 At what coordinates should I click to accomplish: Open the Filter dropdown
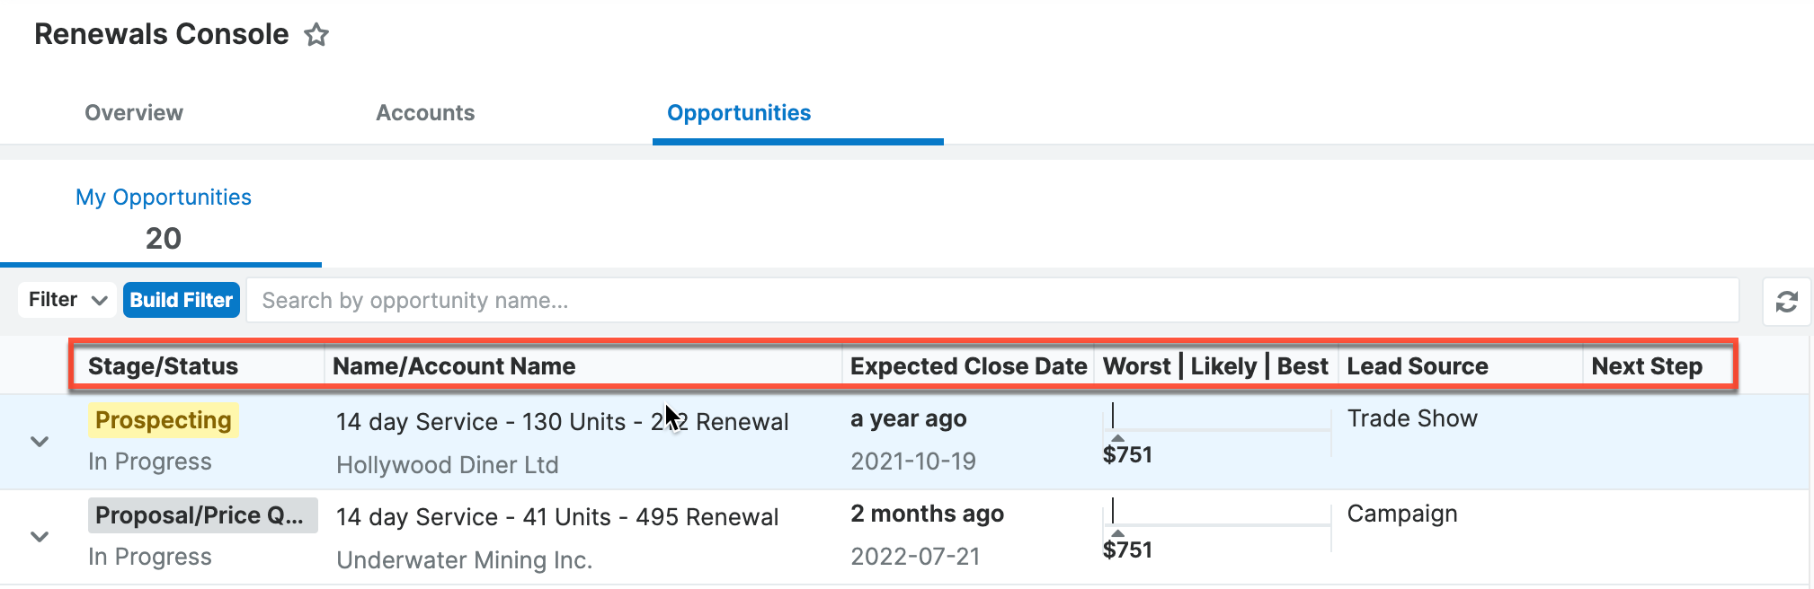pos(67,300)
